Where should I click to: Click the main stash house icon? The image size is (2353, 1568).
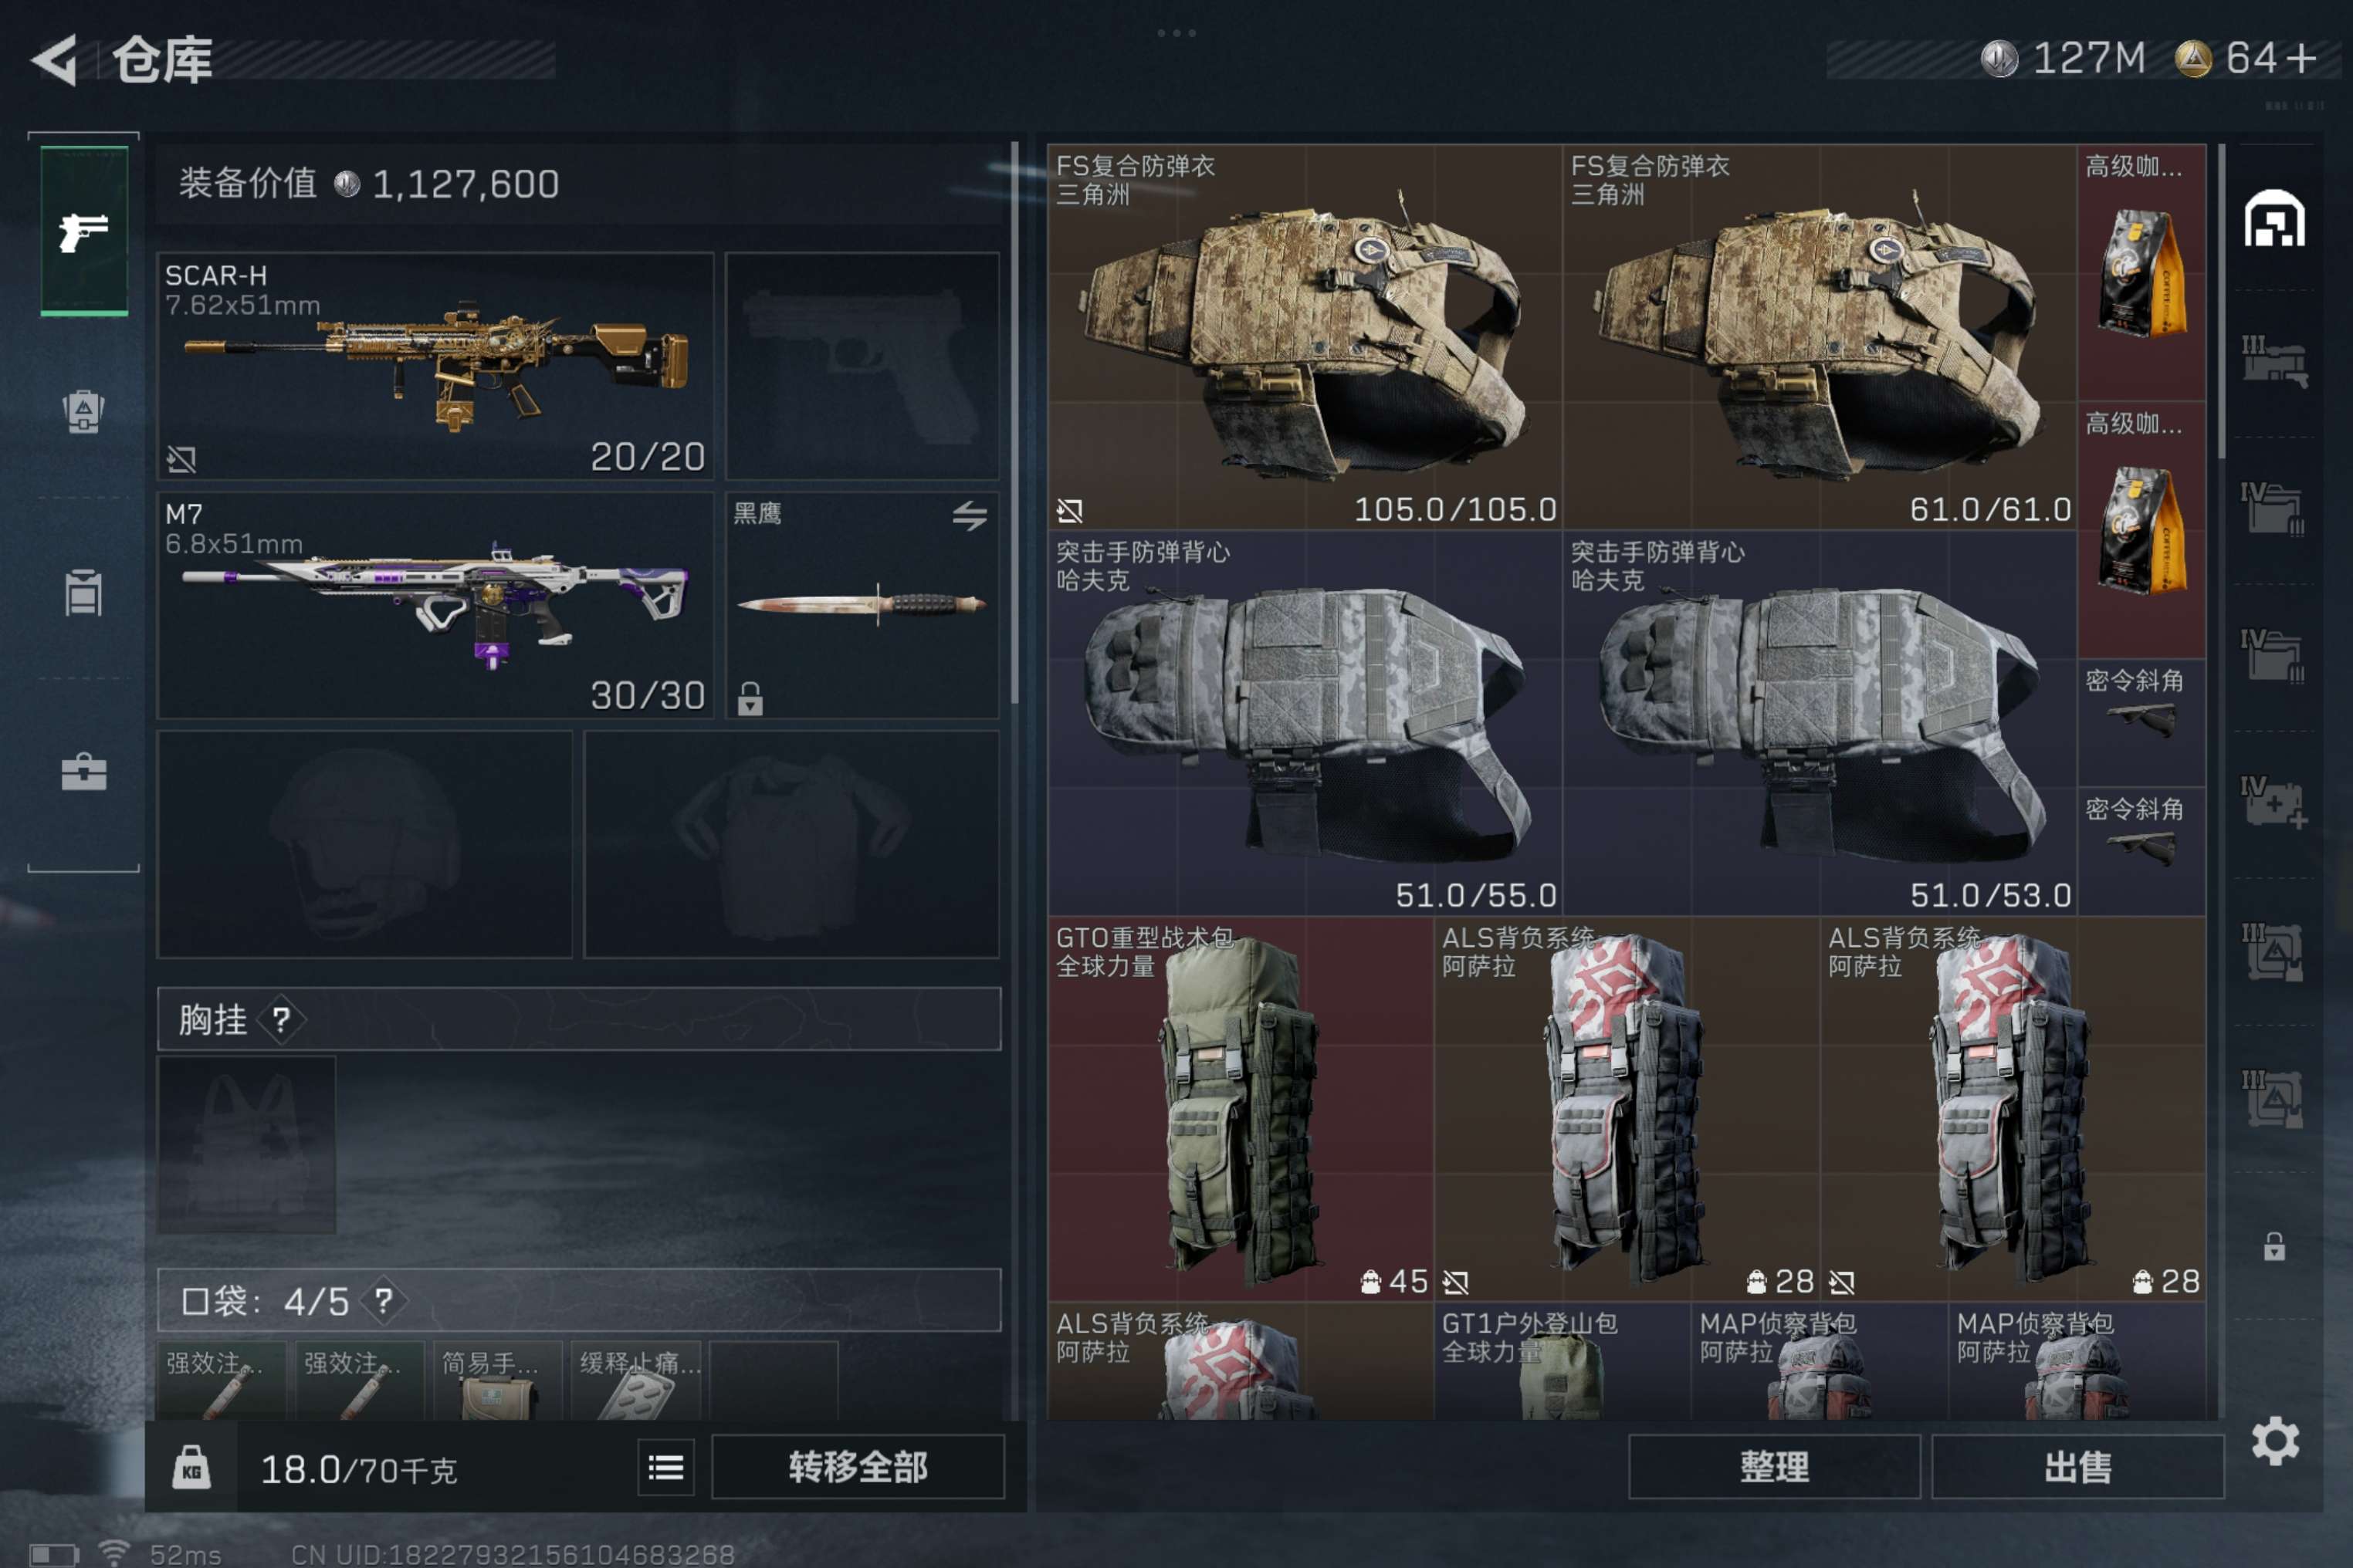point(2275,218)
